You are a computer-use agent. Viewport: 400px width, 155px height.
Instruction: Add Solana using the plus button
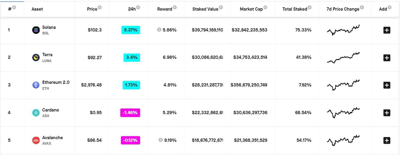pyautogui.click(x=387, y=30)
